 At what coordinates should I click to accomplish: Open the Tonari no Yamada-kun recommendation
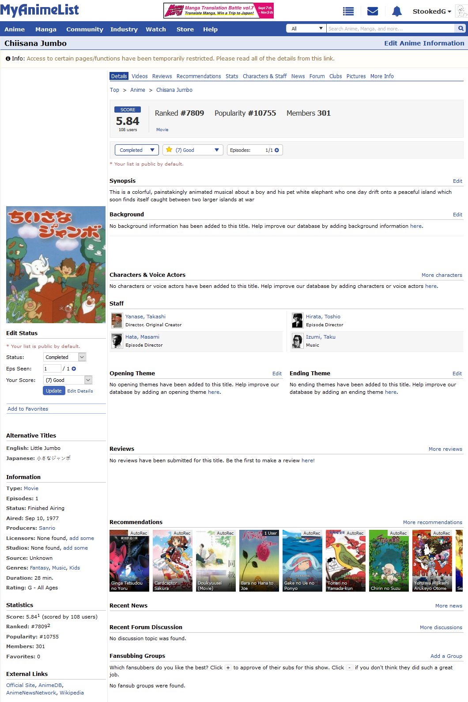(x=346, y=561)
